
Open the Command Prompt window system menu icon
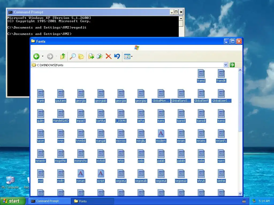[10, 12]
